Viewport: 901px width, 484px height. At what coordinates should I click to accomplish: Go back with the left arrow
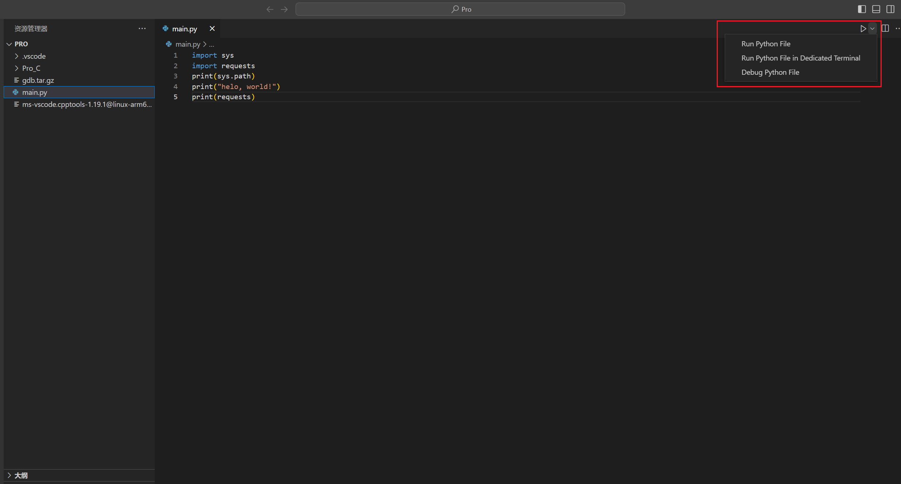pyautogui.click(x=270, y=9)
